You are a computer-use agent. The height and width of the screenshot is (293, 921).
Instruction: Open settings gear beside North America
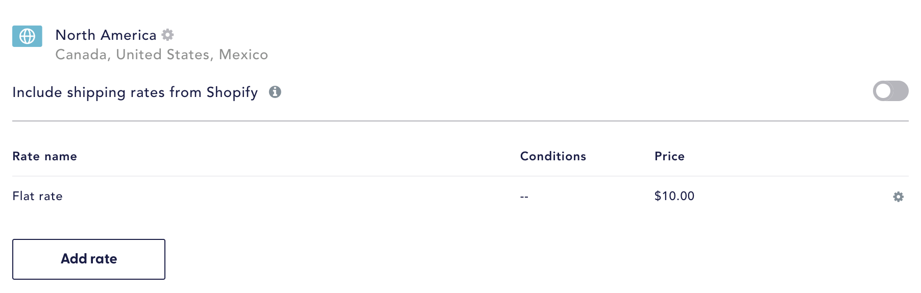click(x=167, y=35)
